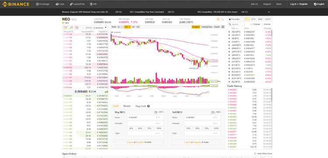Show combined buy and sell order book view
The width and height of the screenshot is (328, 158).
pyautogui.click(x=66, y=27)
